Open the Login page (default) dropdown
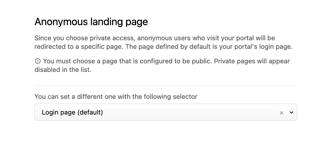Screen dimensions: 324x148 166,112
